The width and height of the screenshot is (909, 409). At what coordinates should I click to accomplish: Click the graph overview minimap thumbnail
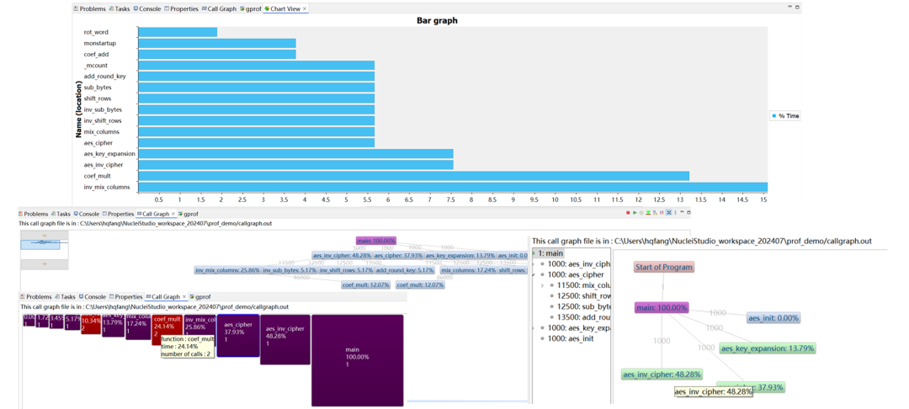42,245
